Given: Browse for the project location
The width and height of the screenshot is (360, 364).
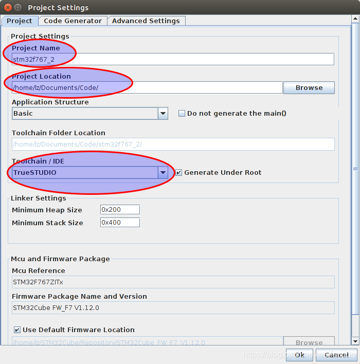Looking at the screenshot, I should pos(309,88).
